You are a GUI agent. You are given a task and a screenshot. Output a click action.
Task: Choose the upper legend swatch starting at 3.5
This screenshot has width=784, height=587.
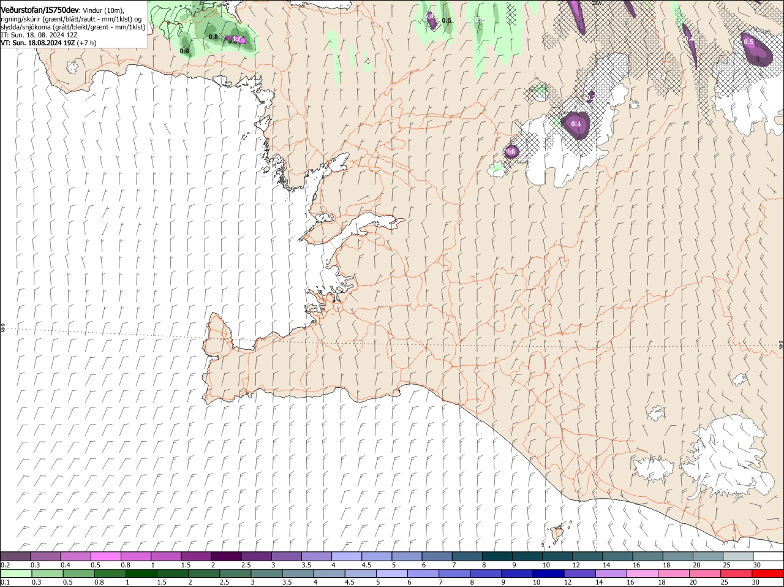(x=316, y=556)
